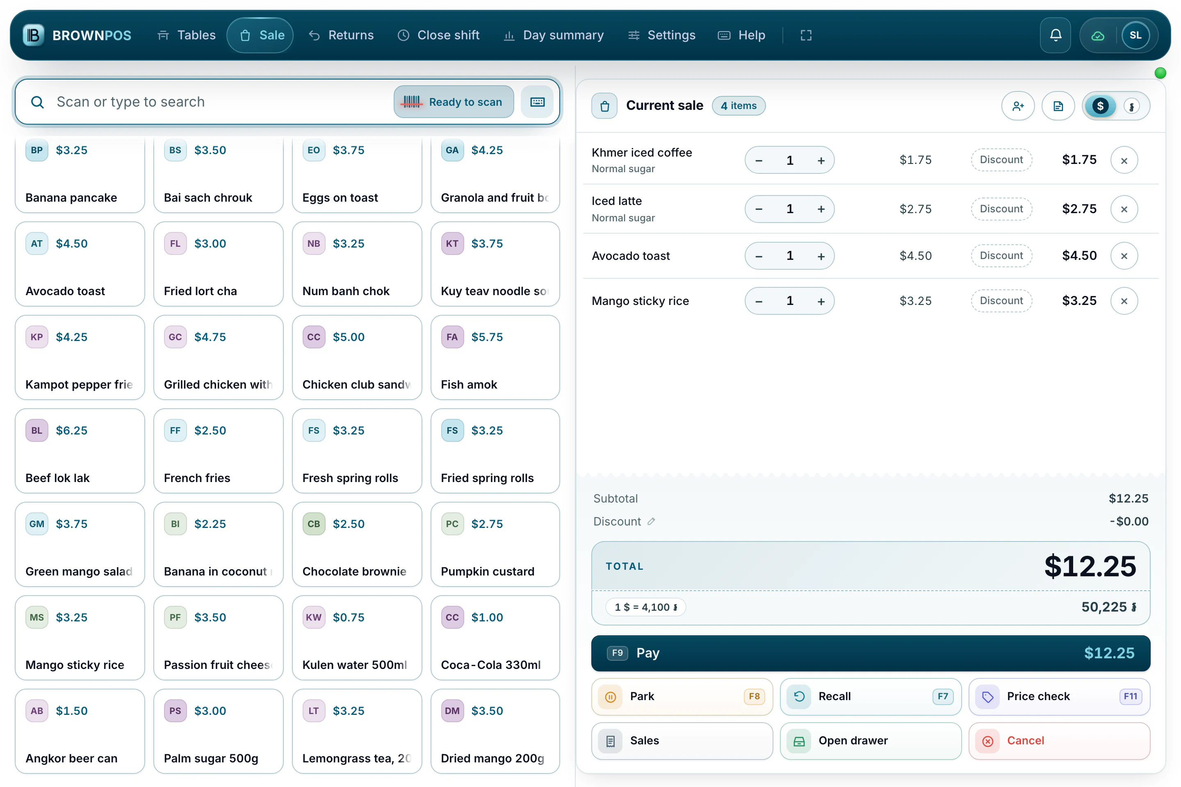1181x787 pixels.
Task: Open the Day summary tab
Action: pyautogui.click(x=553, y=35)
